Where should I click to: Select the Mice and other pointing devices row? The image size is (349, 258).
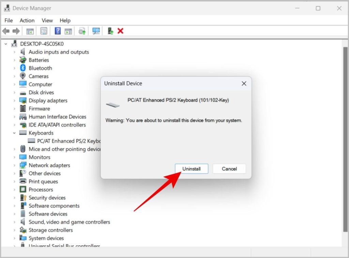point(60,149)
